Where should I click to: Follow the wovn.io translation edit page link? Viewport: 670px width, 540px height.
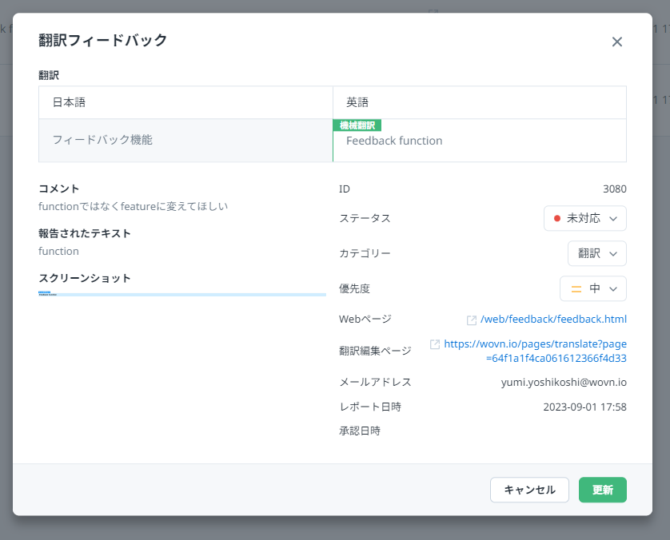[x=535, y=351]
